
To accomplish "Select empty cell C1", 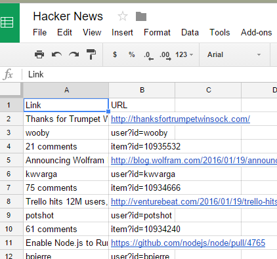I will [x=208, y=105].
